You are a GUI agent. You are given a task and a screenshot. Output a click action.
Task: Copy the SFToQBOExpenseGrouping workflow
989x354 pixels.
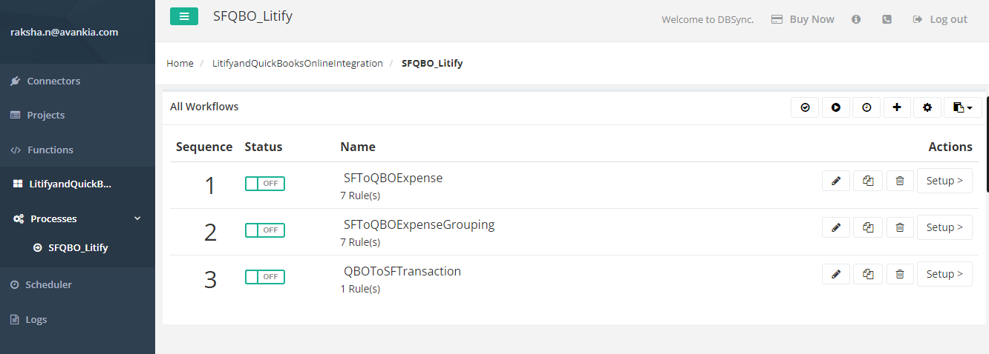tap(868, 227)
